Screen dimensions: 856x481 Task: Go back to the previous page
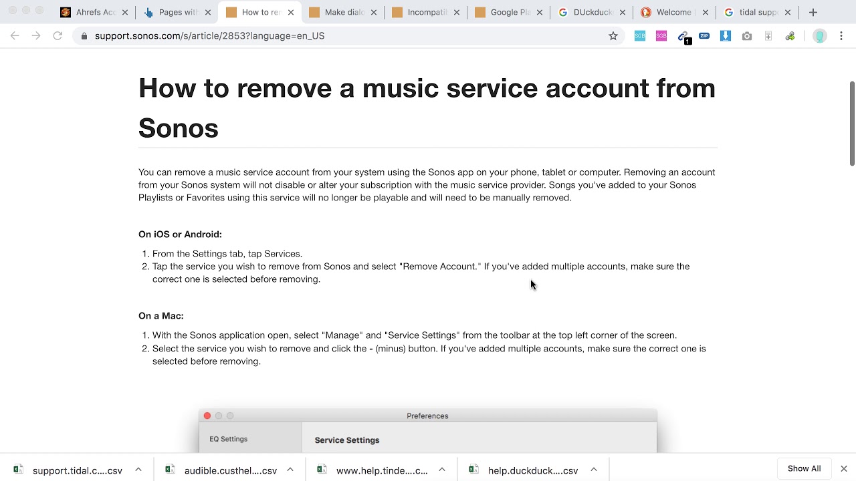[x=15, y=36]
